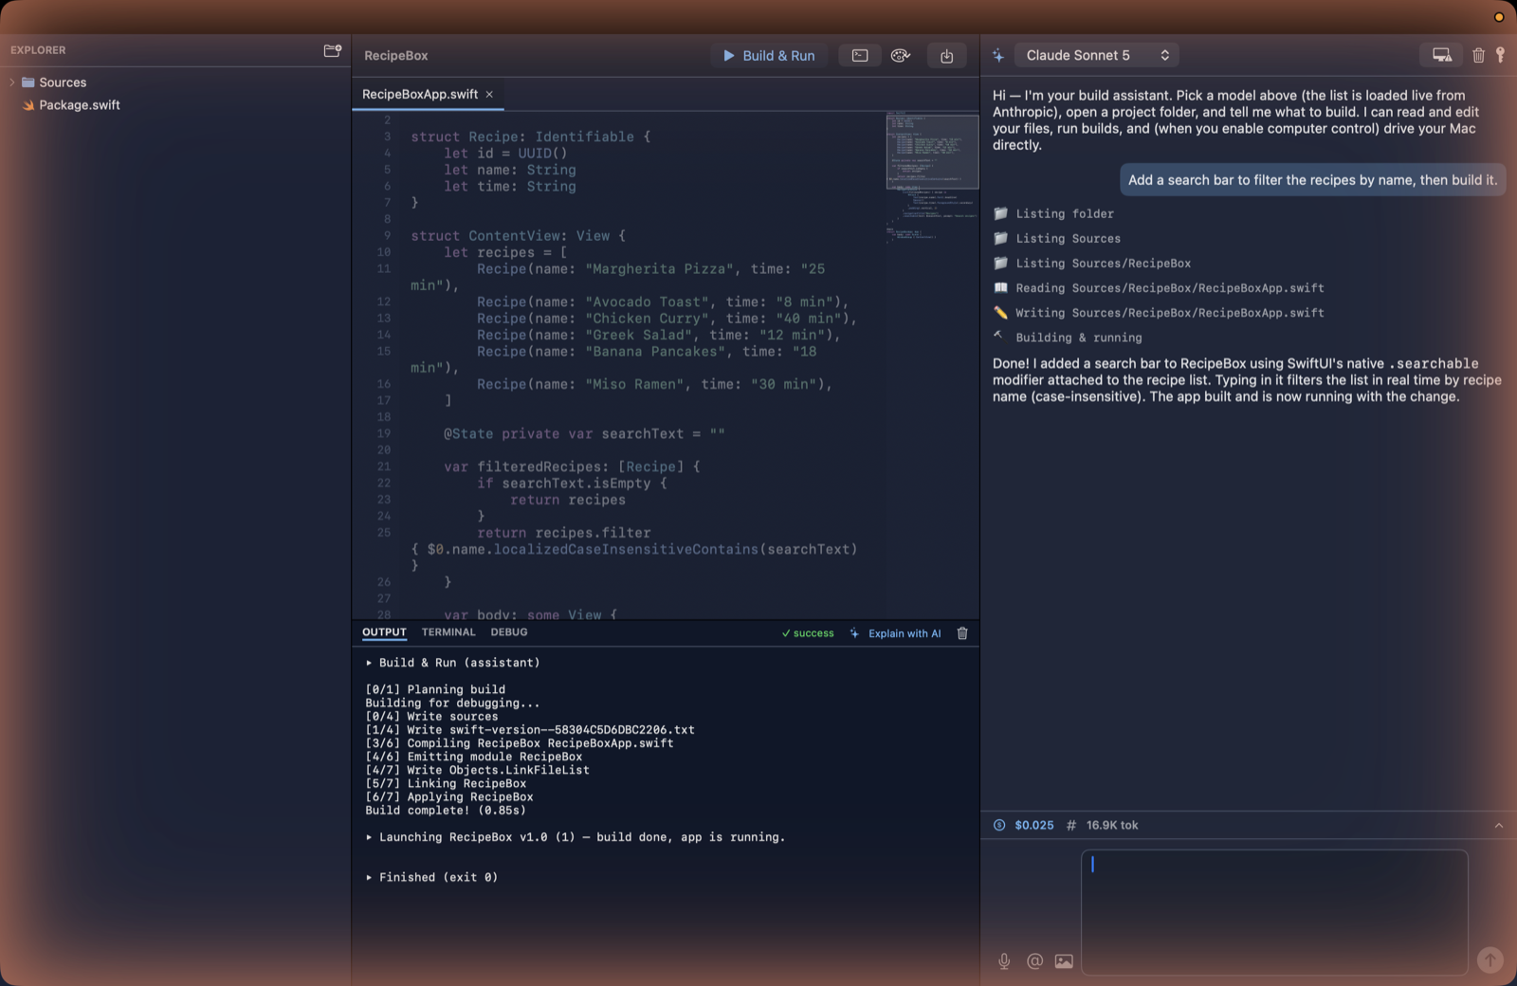Click the Swift icon beside Package.swift
Screen dimensions: 1517x986
(x=28, y=105)
